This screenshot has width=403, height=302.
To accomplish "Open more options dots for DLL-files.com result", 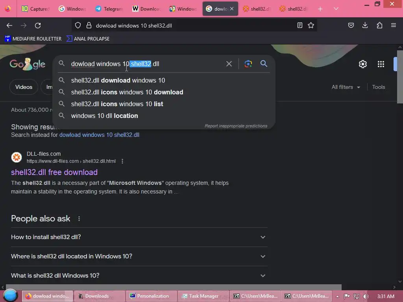I will (x=122, y=161).
